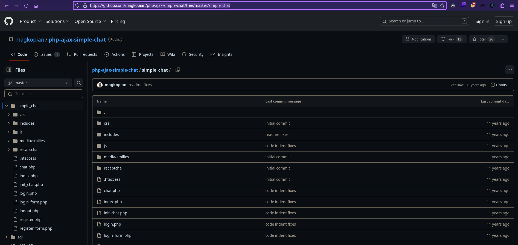This screenshot has height=245, width=518.
Task: Open the browser home page icon
Action: click(x=36, y=5)
